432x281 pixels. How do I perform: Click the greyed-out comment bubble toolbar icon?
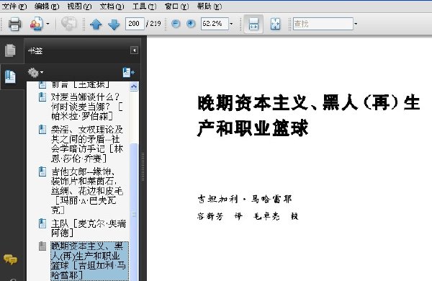click(68, 24)
